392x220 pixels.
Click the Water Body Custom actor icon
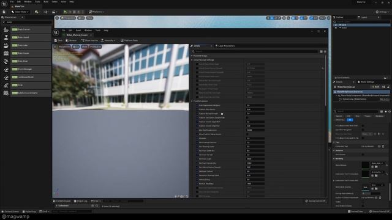pos(6,29)
